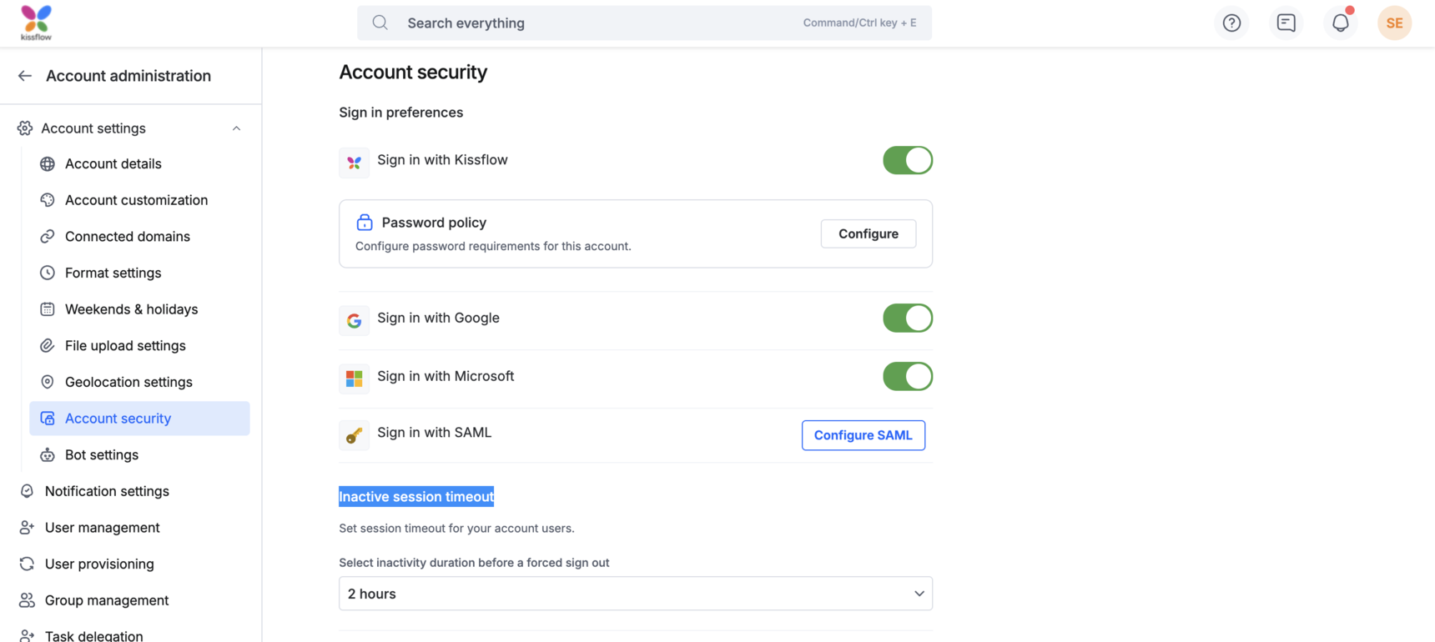Open the chat messages icon
Viewport: 1435px width, 642px height.
point(1286,23)
